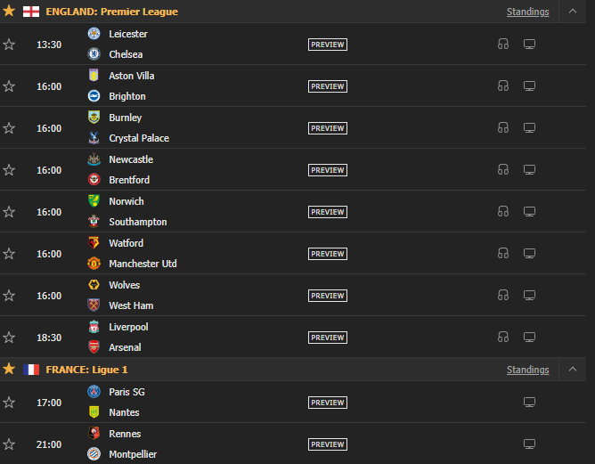Screen dimensions: 595x464
Task: Click Manchester Utd club crest
Action: tap(94, 264)
